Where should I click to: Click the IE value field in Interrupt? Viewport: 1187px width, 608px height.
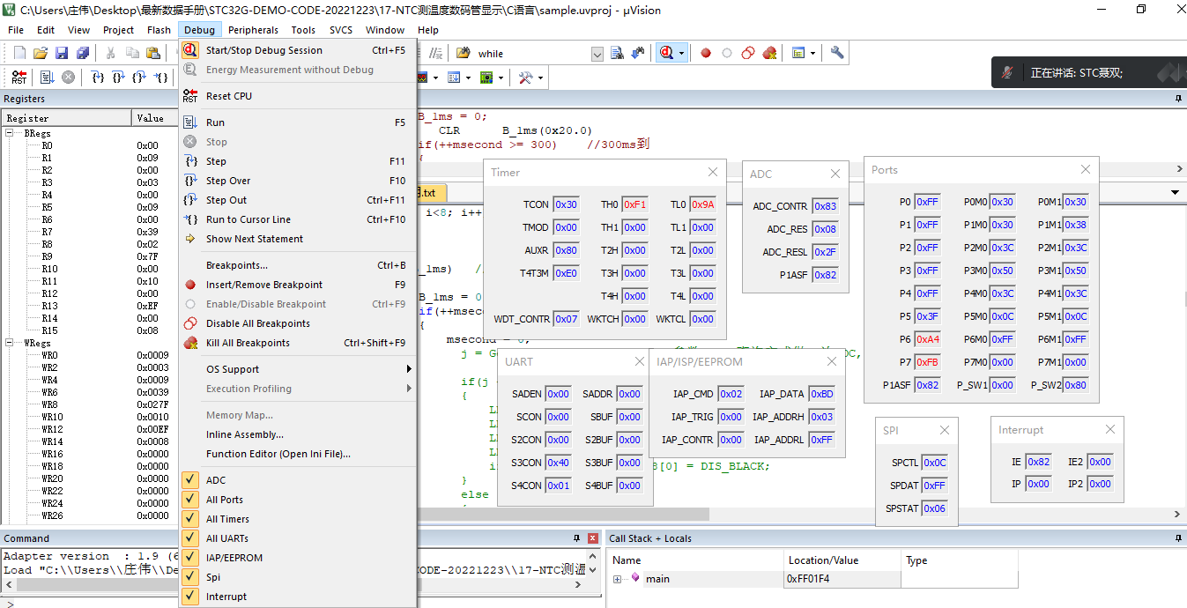coord(1039,462)
